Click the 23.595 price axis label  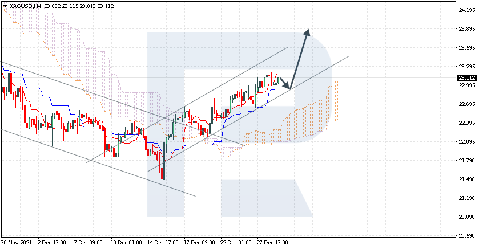467,47
